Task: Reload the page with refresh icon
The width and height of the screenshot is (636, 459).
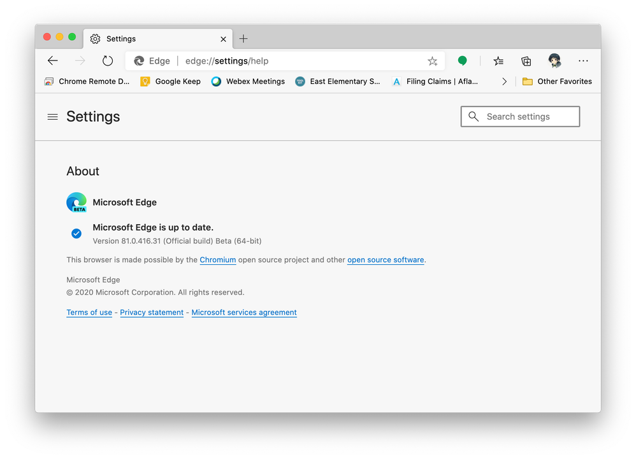Action: 108,60
